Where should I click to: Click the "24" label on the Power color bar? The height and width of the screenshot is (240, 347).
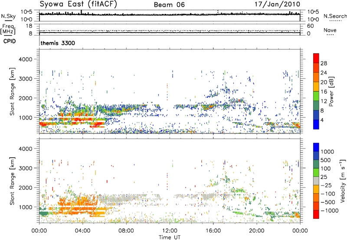[324, 73]
